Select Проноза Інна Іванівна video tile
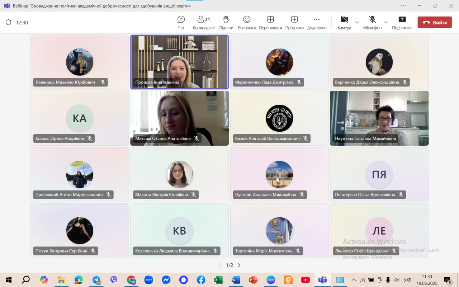459x287 pixels. pyautogui.click(x=179, y=61)
